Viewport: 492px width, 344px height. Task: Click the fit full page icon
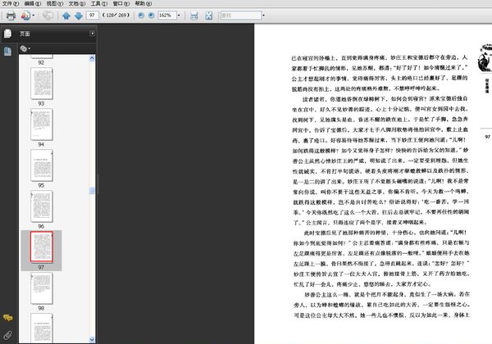pyautogui.click(x=208, y=16)
